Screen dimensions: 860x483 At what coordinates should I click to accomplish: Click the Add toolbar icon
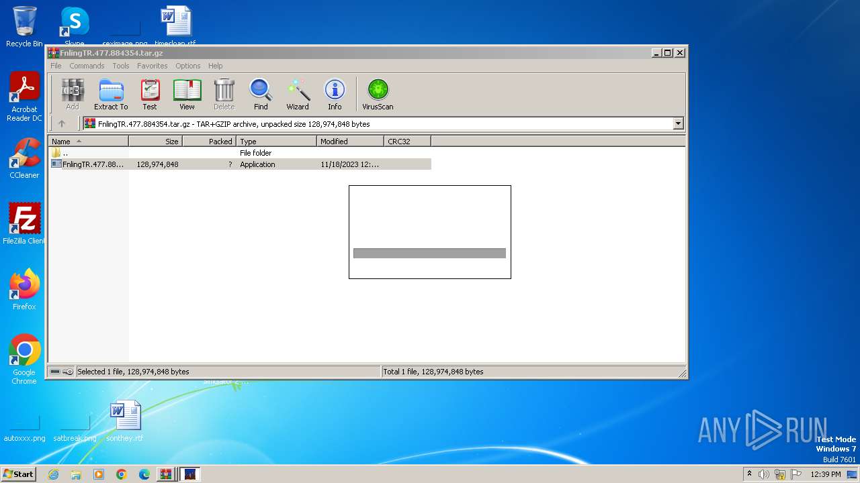pos(73,94)
